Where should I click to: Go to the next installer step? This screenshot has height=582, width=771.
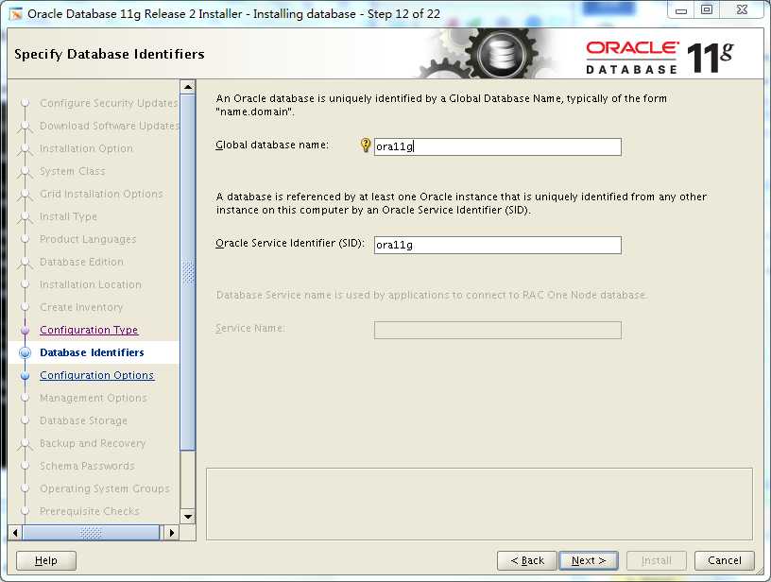coord(588,560)
